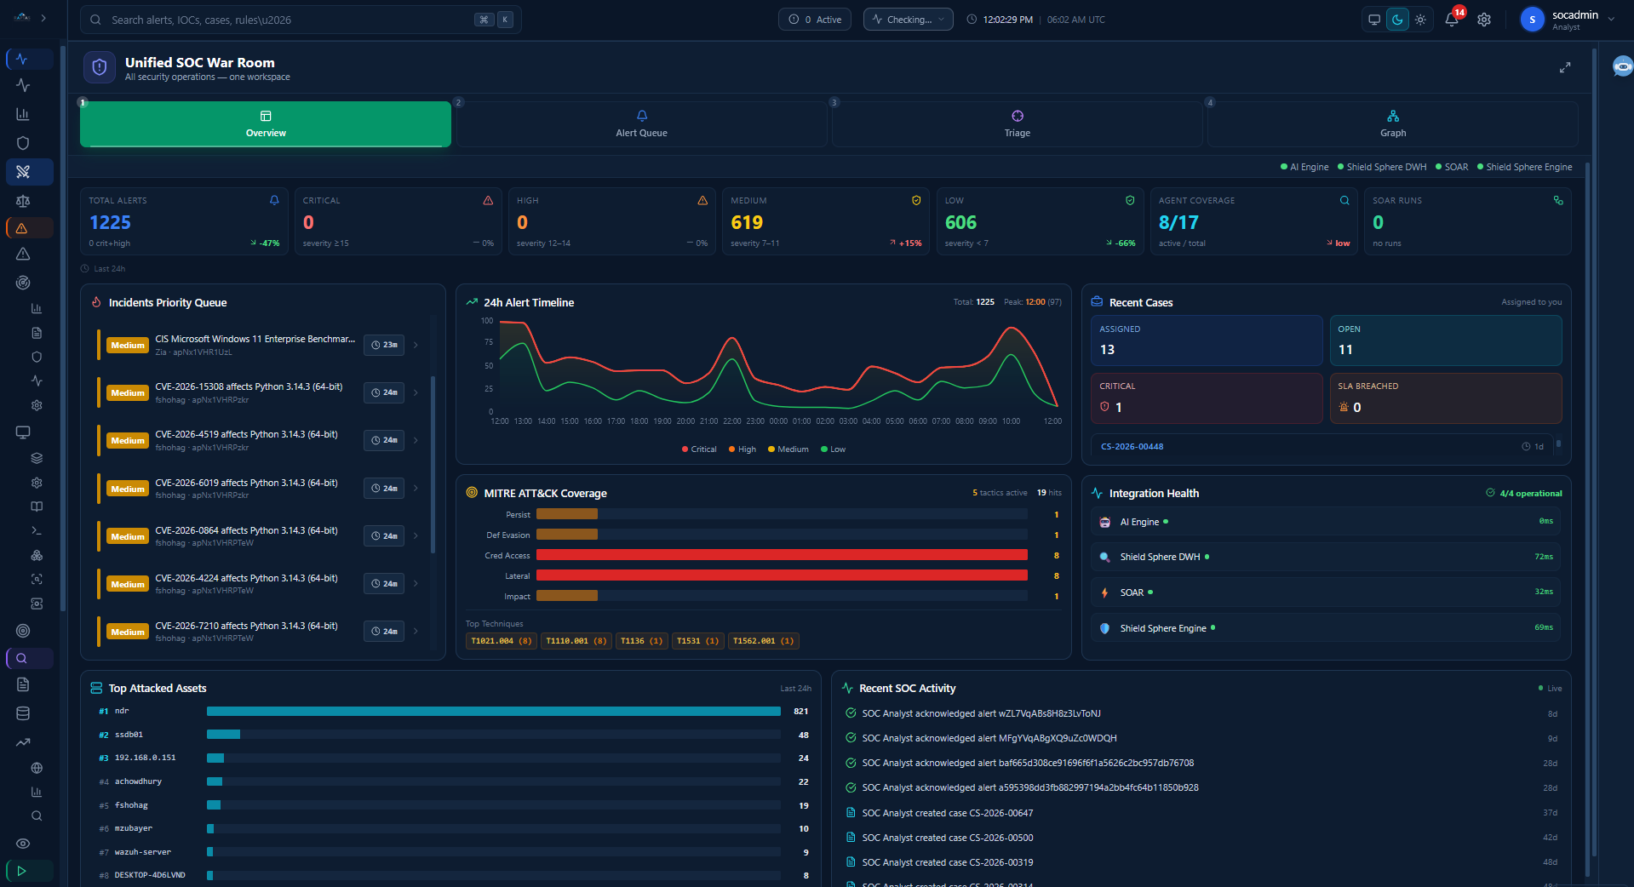Viewport: 1634px width, 887px height.
Task: Click technique chip T1021.004 (8)
Action: (502, 641)
